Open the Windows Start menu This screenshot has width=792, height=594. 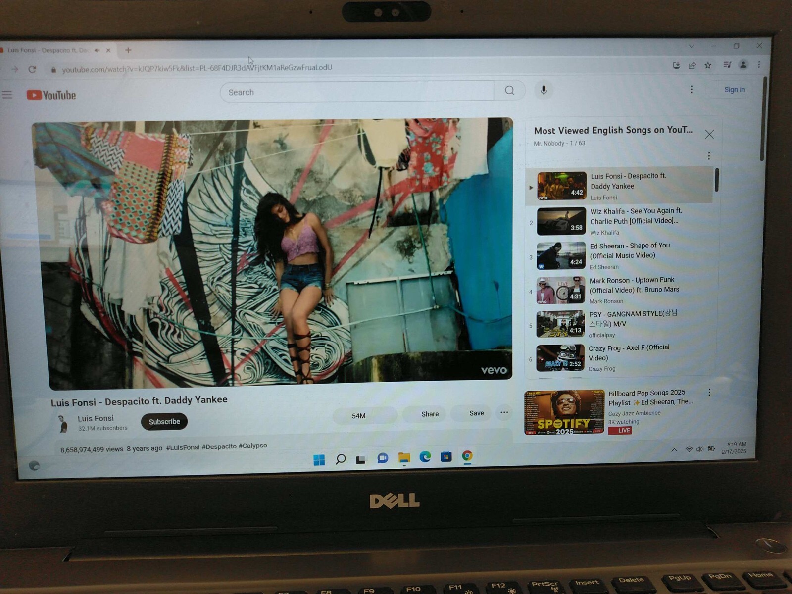pyautogui.click(x=319, y=460)
